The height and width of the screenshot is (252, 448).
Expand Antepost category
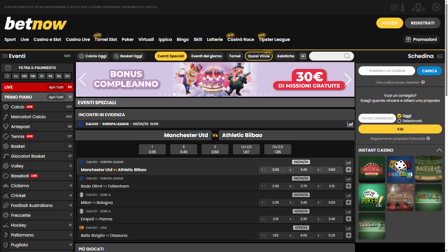click(x=37, y=127)
